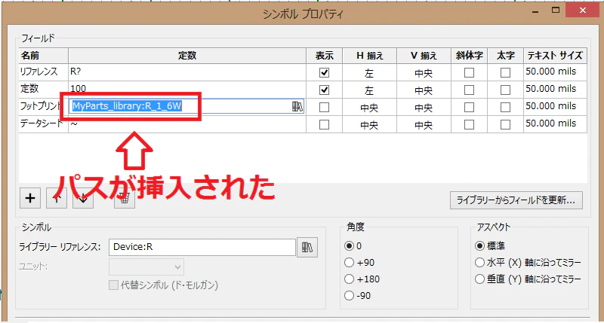Viewport: 604px width, 323px height.
Task: Click the テキスト サイズ column header
Action: click(555, 56)
